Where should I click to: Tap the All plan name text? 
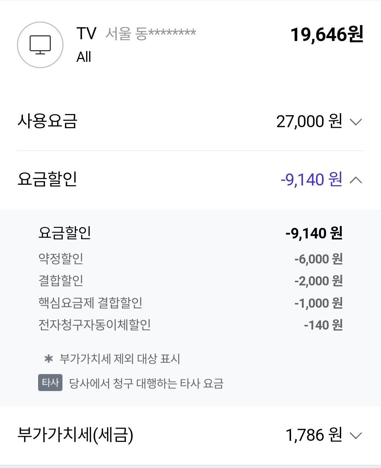pos(84,57)
